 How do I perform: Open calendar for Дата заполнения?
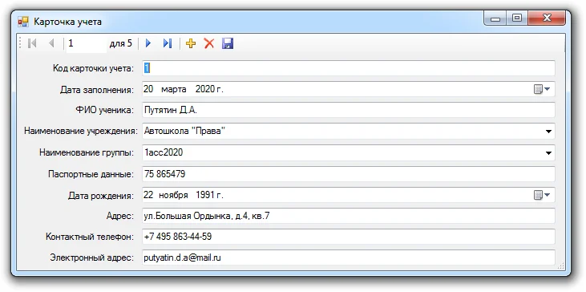(542, 89)
